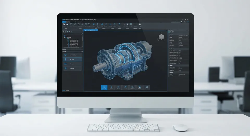Click Explode View button in left panel

(x=73, y=55)
